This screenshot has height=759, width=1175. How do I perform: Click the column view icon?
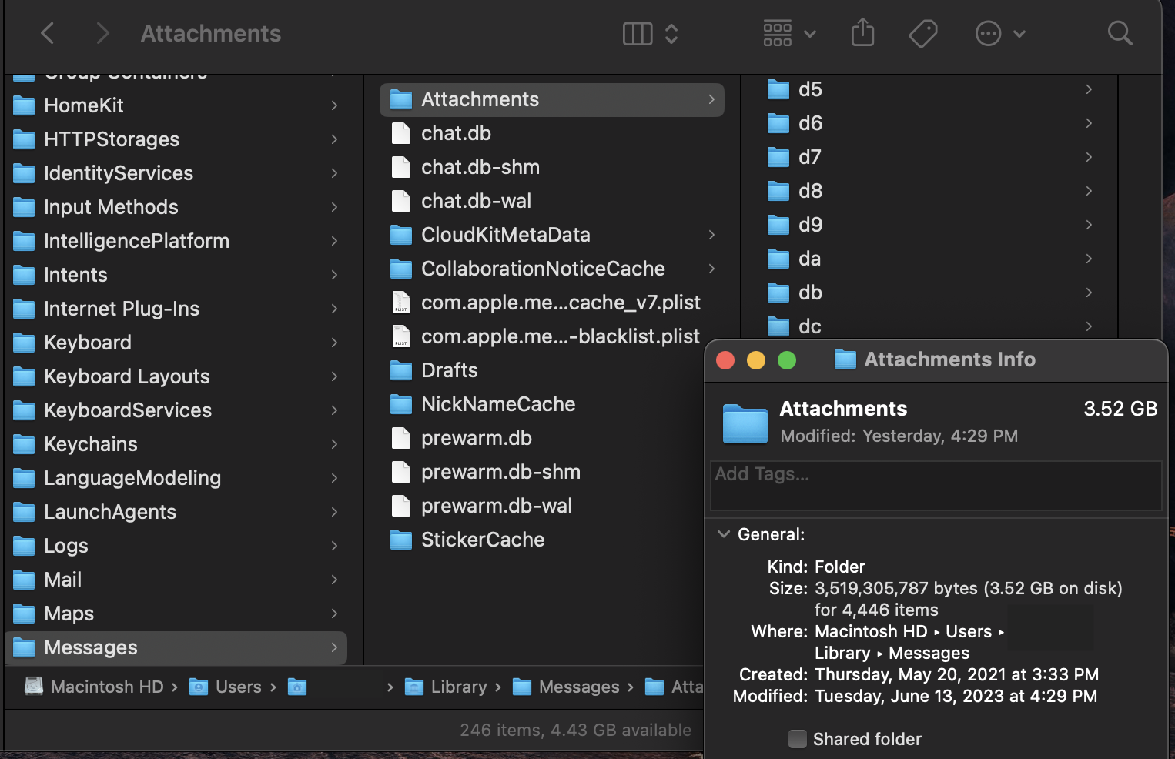638,34
